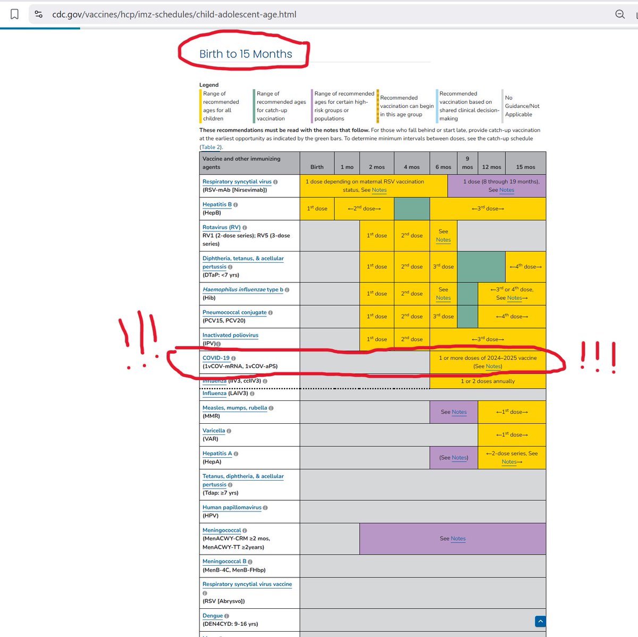Open the Pneumococcal conjugate link
This screenshot has height=637, width=638.
[x=234, y=313]
